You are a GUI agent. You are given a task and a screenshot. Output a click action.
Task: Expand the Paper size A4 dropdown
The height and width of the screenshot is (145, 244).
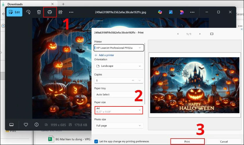(x=119, y=110)
